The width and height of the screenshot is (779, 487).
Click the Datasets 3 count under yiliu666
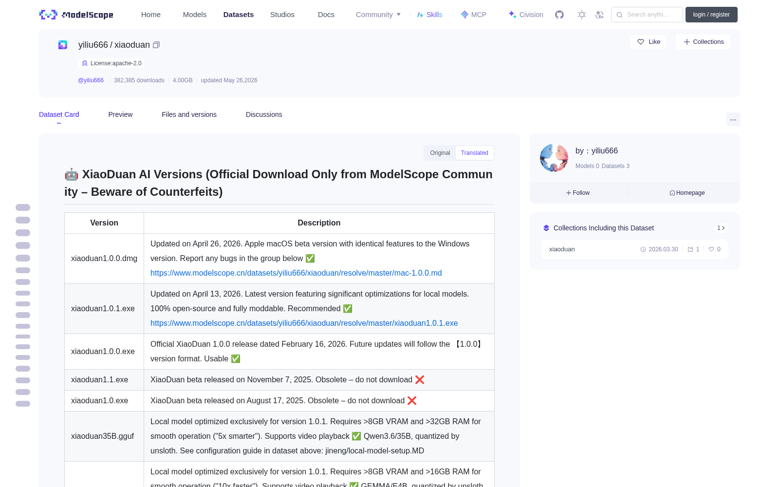point(615,166)
